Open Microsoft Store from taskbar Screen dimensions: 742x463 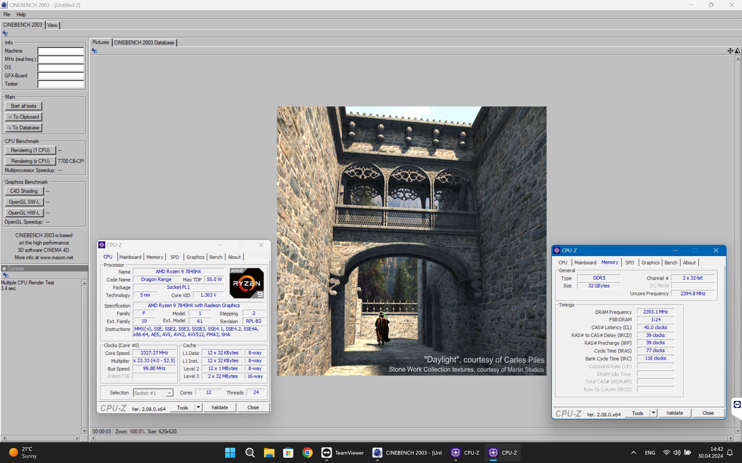[x=288, y=453]
